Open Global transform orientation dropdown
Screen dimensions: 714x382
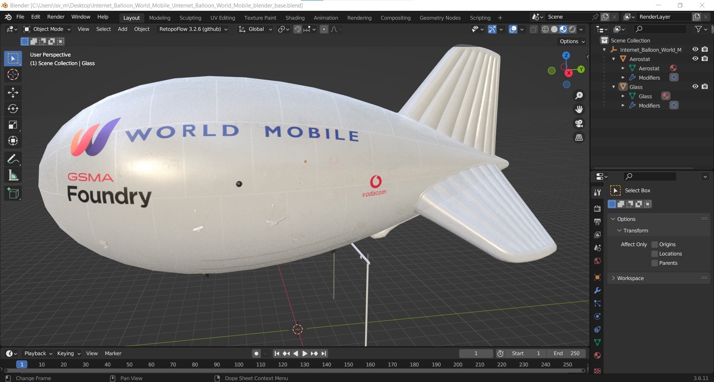click(x=255, y=29)
